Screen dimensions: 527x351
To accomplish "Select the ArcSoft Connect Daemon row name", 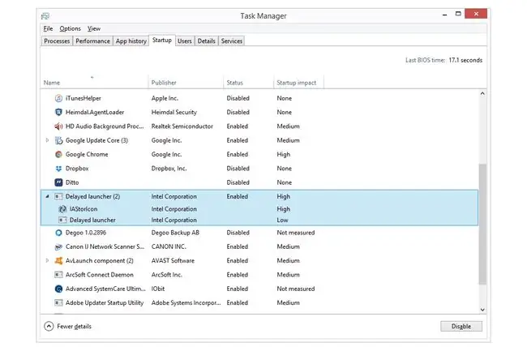I will (x=100, y=275).
